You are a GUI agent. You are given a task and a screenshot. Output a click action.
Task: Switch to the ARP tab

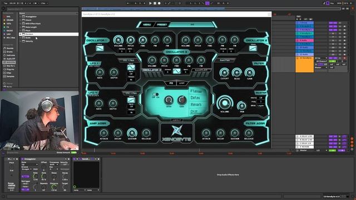tap(182, 83)
